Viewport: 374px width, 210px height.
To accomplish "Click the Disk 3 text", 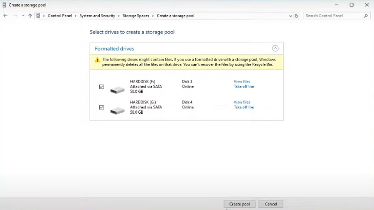I will pos(187,82).
